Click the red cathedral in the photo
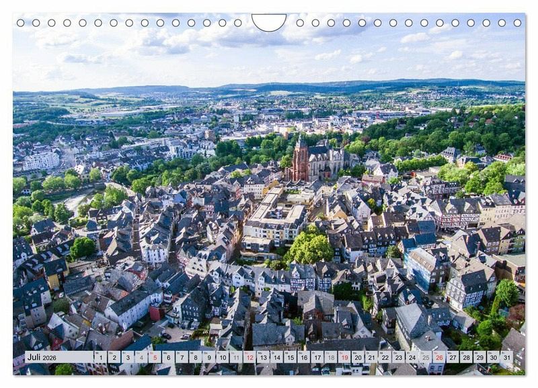The width and height of the screenshot is (538, 388). (300, 161)
